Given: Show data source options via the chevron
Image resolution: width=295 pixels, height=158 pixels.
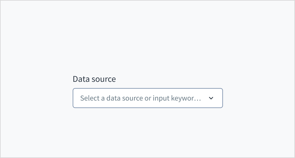Looking at the screenshot, I should (211, 98).
